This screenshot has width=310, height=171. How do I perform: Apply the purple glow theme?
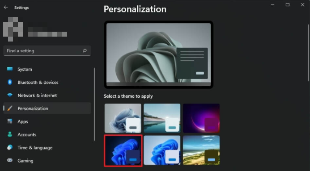201,118
